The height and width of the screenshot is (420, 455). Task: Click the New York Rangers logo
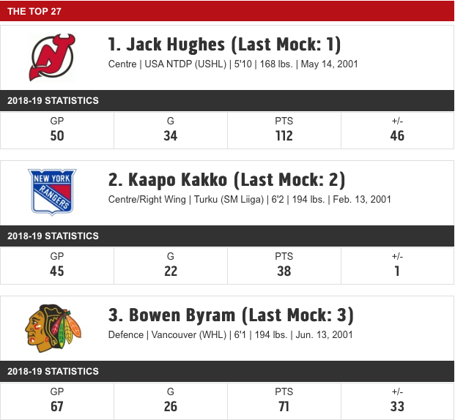pos(52,192)
